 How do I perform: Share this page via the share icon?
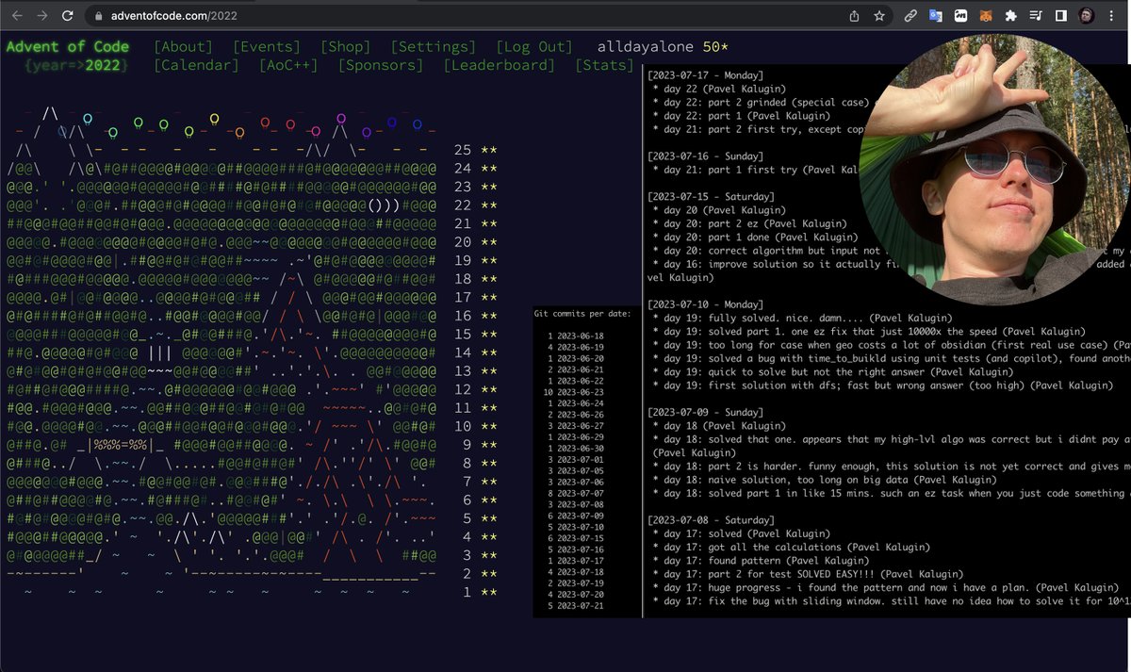pos(854,16)
